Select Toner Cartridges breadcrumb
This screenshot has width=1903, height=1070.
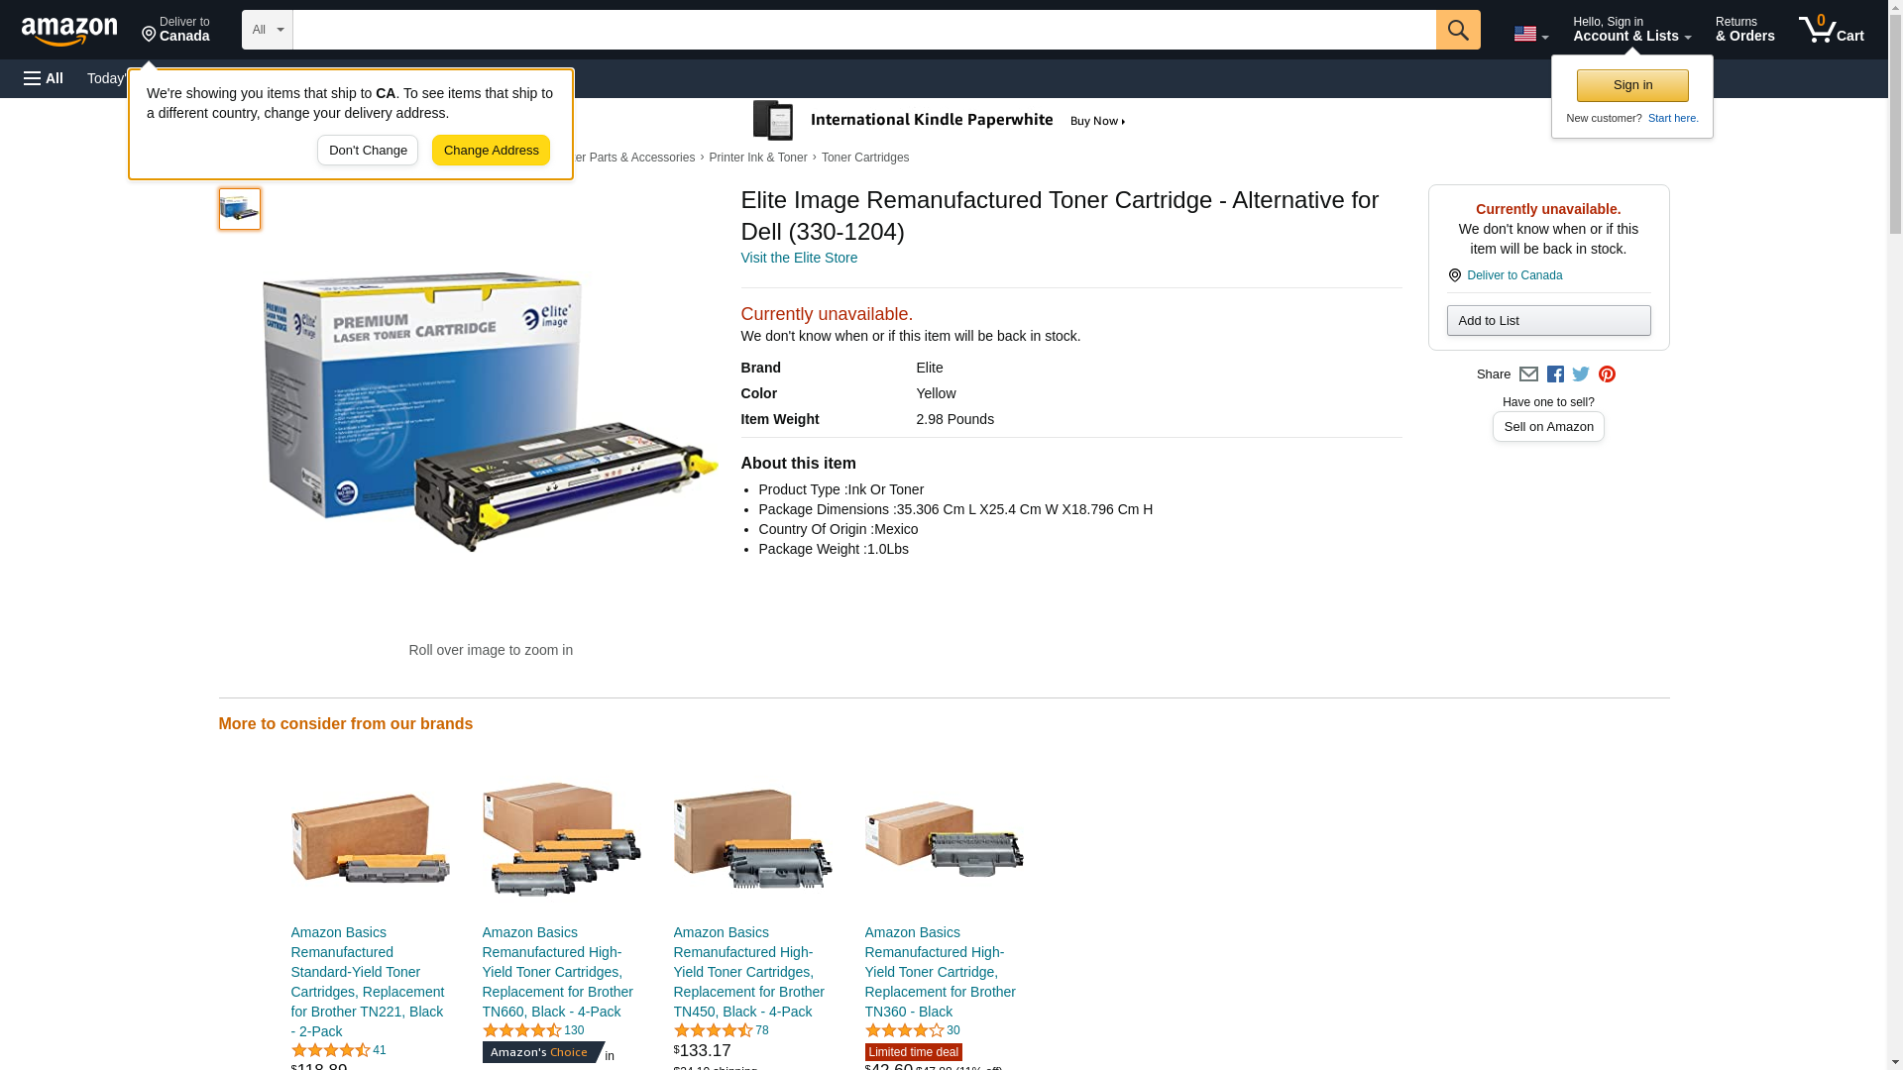pyautogui.click(x=865, y=158)
